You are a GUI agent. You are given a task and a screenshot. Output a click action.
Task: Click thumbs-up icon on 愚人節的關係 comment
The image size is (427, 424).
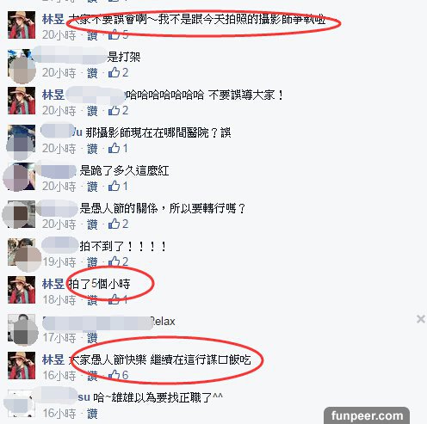point(114,224)
